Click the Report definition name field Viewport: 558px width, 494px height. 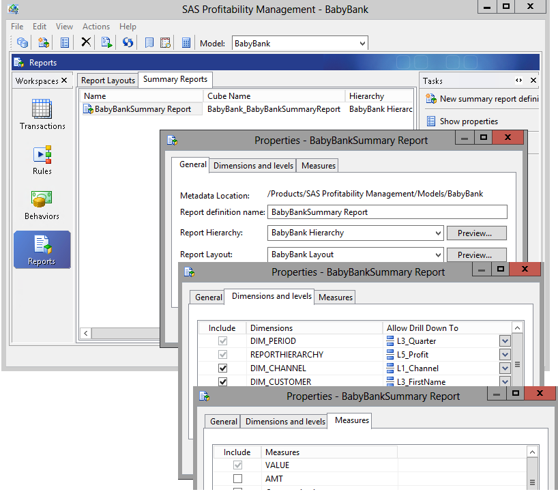point(387,212)
